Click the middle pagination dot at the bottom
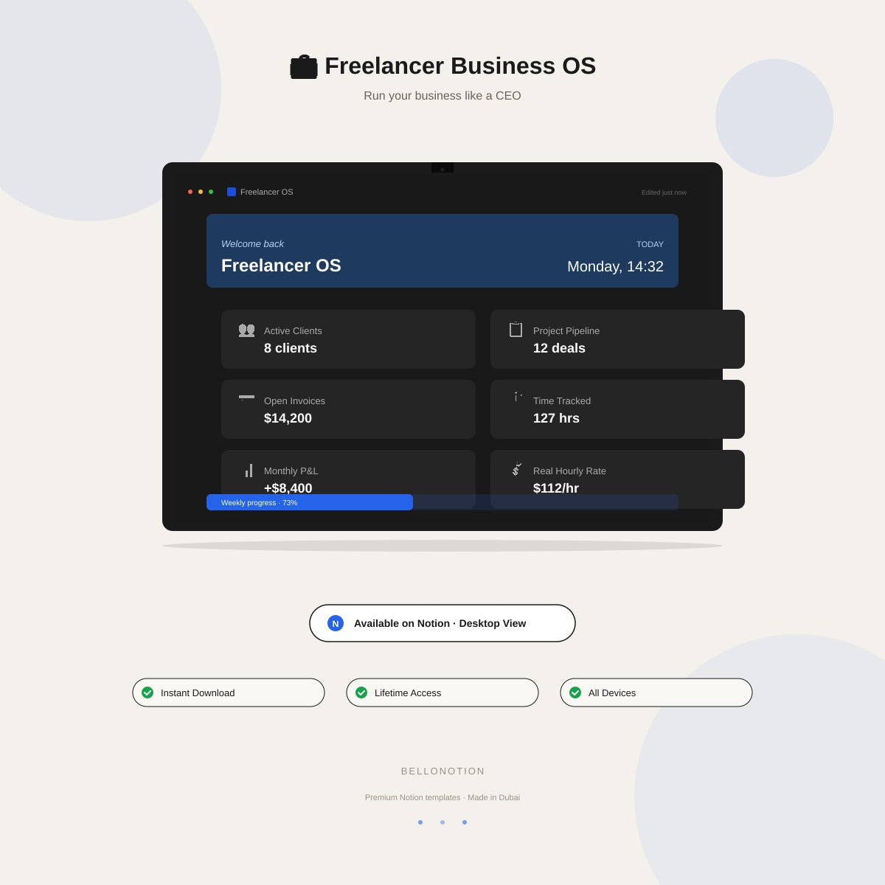 pyautogui.click(x=442, y=822)
